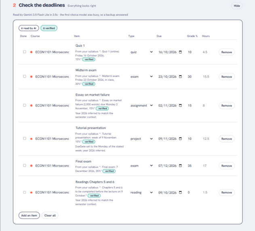Click the Hours column header
The height and width of the screenshot is (231, 255).
click(206, 36)
